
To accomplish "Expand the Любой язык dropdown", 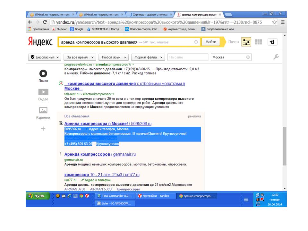I will coord(114,57).
